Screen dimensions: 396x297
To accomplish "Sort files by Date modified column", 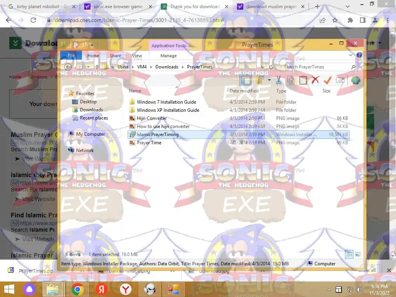I will (244, 90).
